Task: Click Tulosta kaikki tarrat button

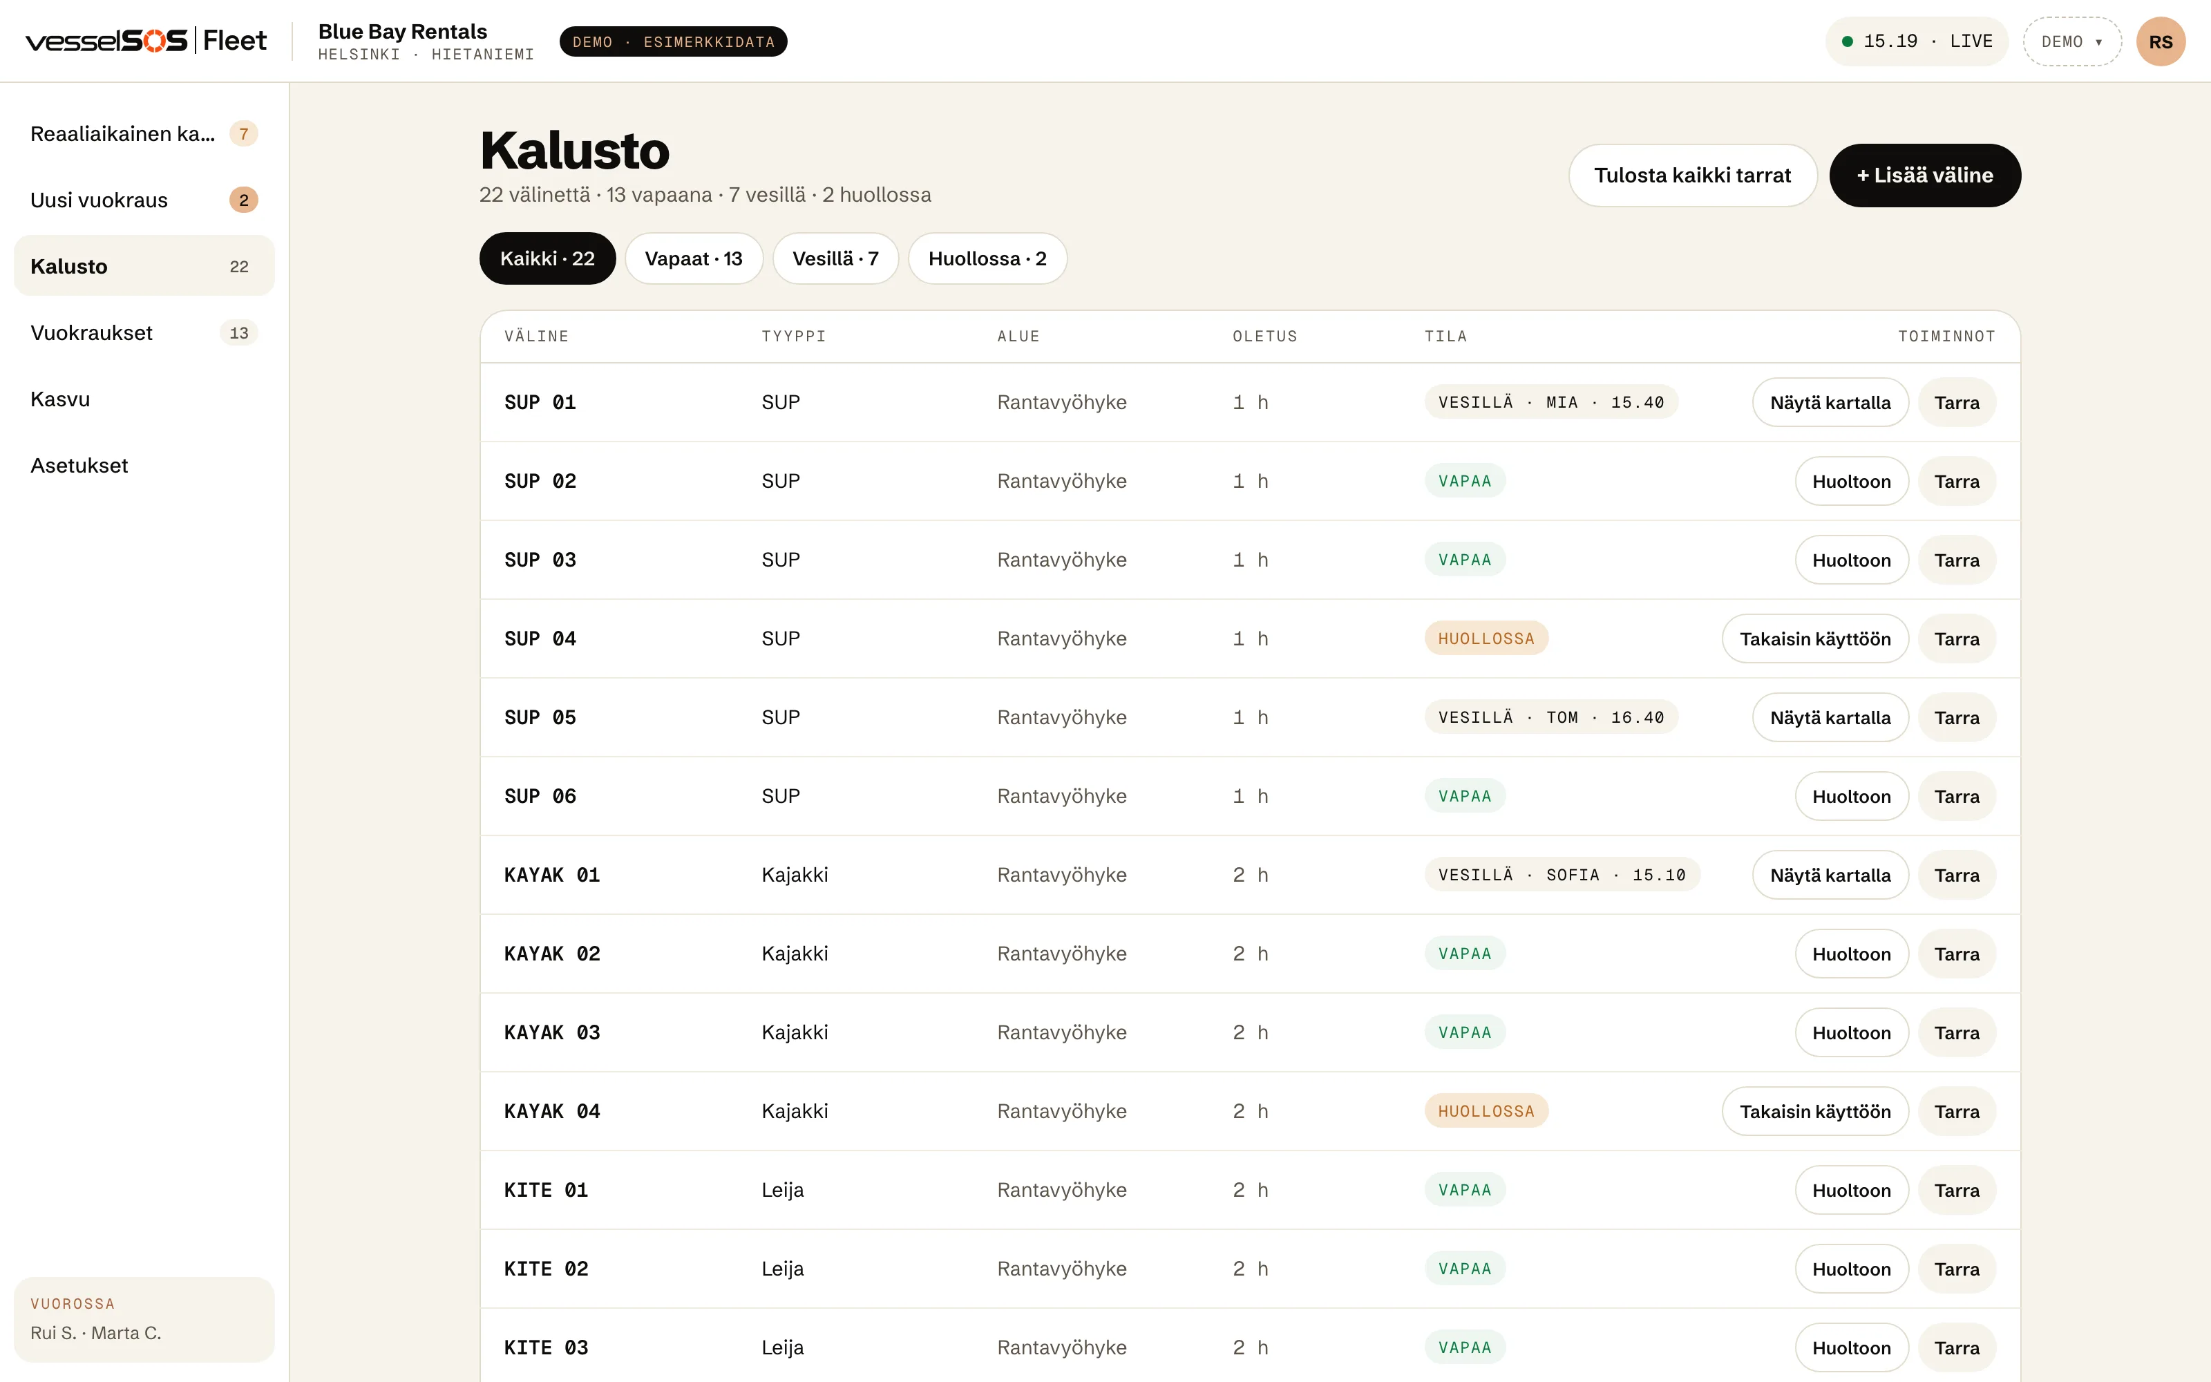Action: 1692,176
